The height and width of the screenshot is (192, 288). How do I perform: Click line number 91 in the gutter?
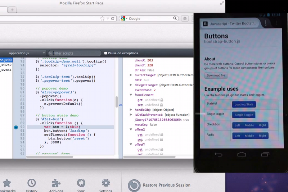click(22, 131)
